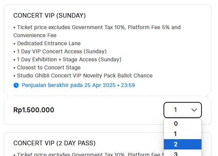Click the tax notice in 2 Day Pass card

click(x=89, y=154)
